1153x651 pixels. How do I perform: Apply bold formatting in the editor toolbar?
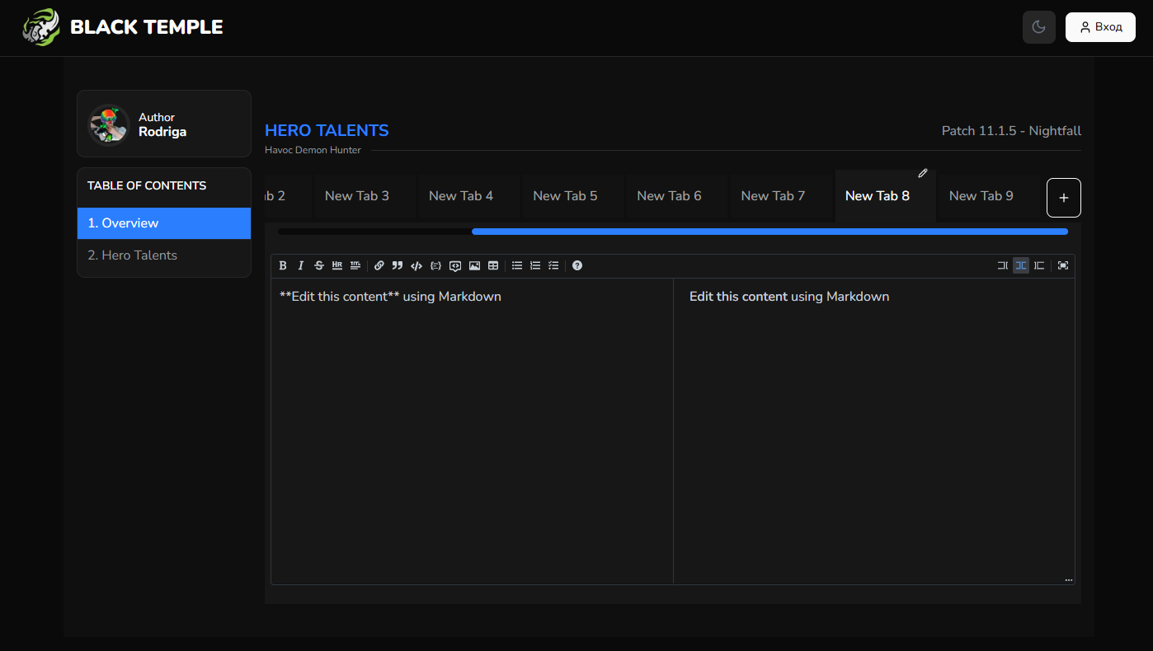click(x=283, y=265)
